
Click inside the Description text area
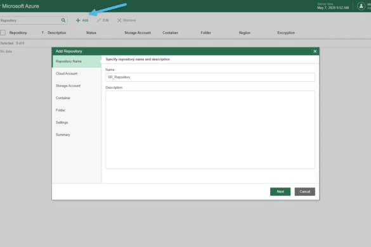[x=210, y=130]
